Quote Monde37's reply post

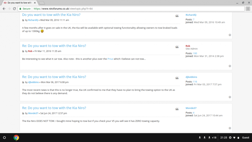click(x=177, y=109)
